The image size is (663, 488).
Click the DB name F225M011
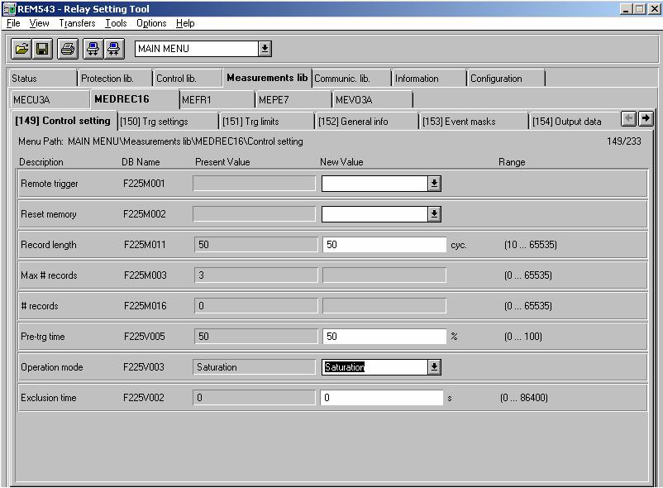(145, 245)
